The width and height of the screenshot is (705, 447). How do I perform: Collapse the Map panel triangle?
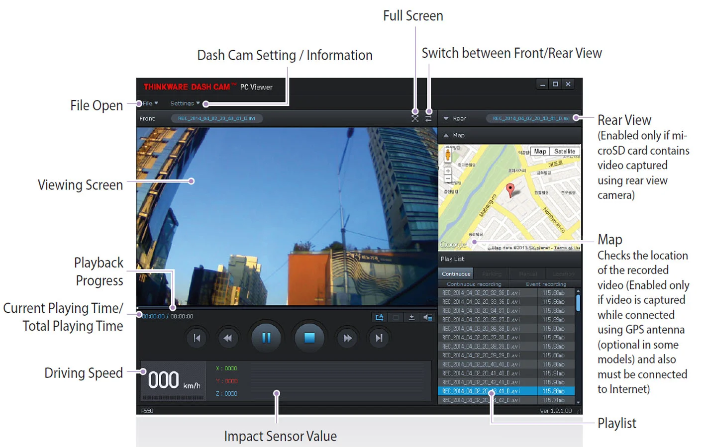pos(446,135)
